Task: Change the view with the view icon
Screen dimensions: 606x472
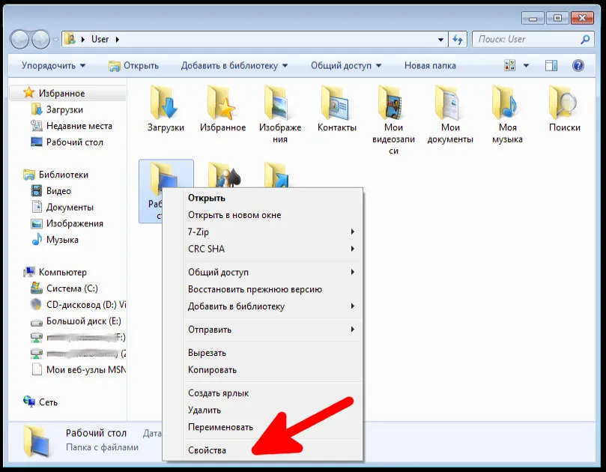Action: point(510,65)
